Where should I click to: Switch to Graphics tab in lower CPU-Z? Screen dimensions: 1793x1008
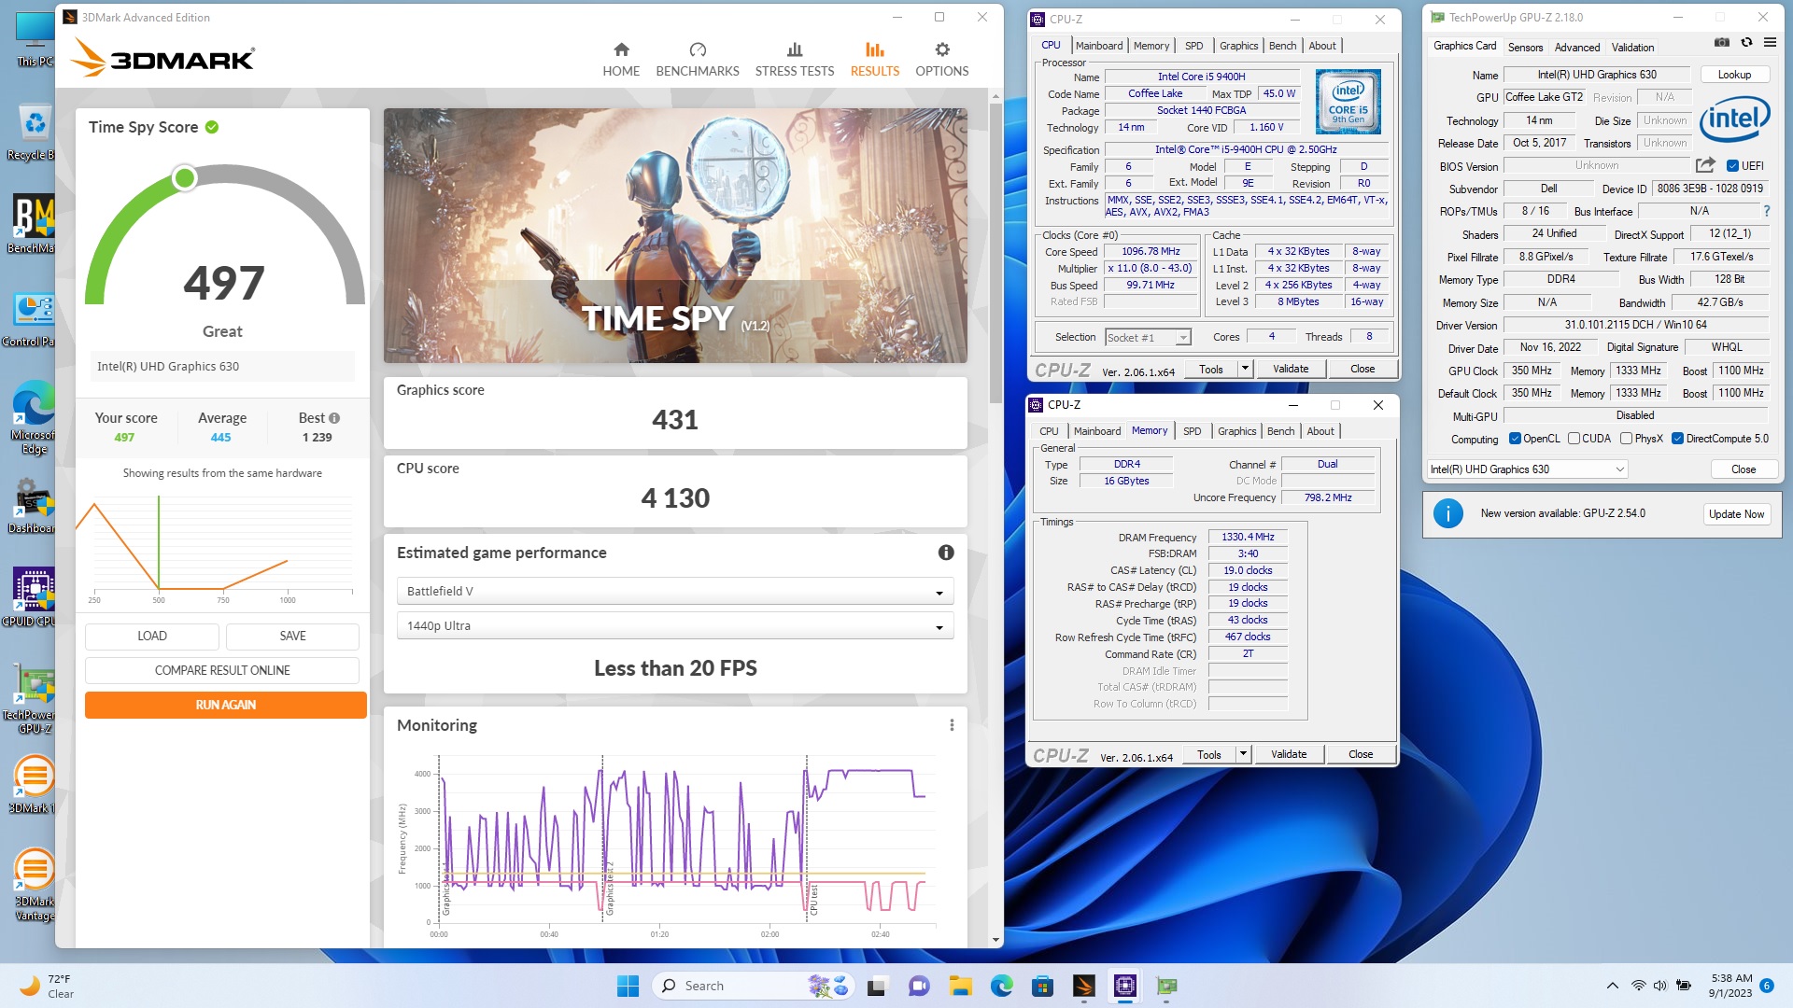tap(1236, 431)
